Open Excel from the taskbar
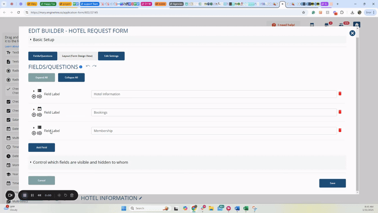378x213 pixels. tap(246, 208)
